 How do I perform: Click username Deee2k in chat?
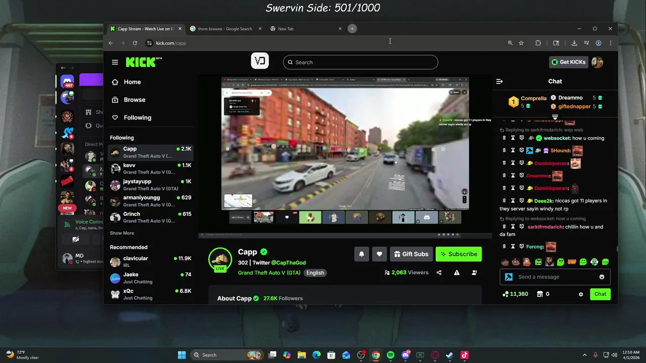point(544,201)
